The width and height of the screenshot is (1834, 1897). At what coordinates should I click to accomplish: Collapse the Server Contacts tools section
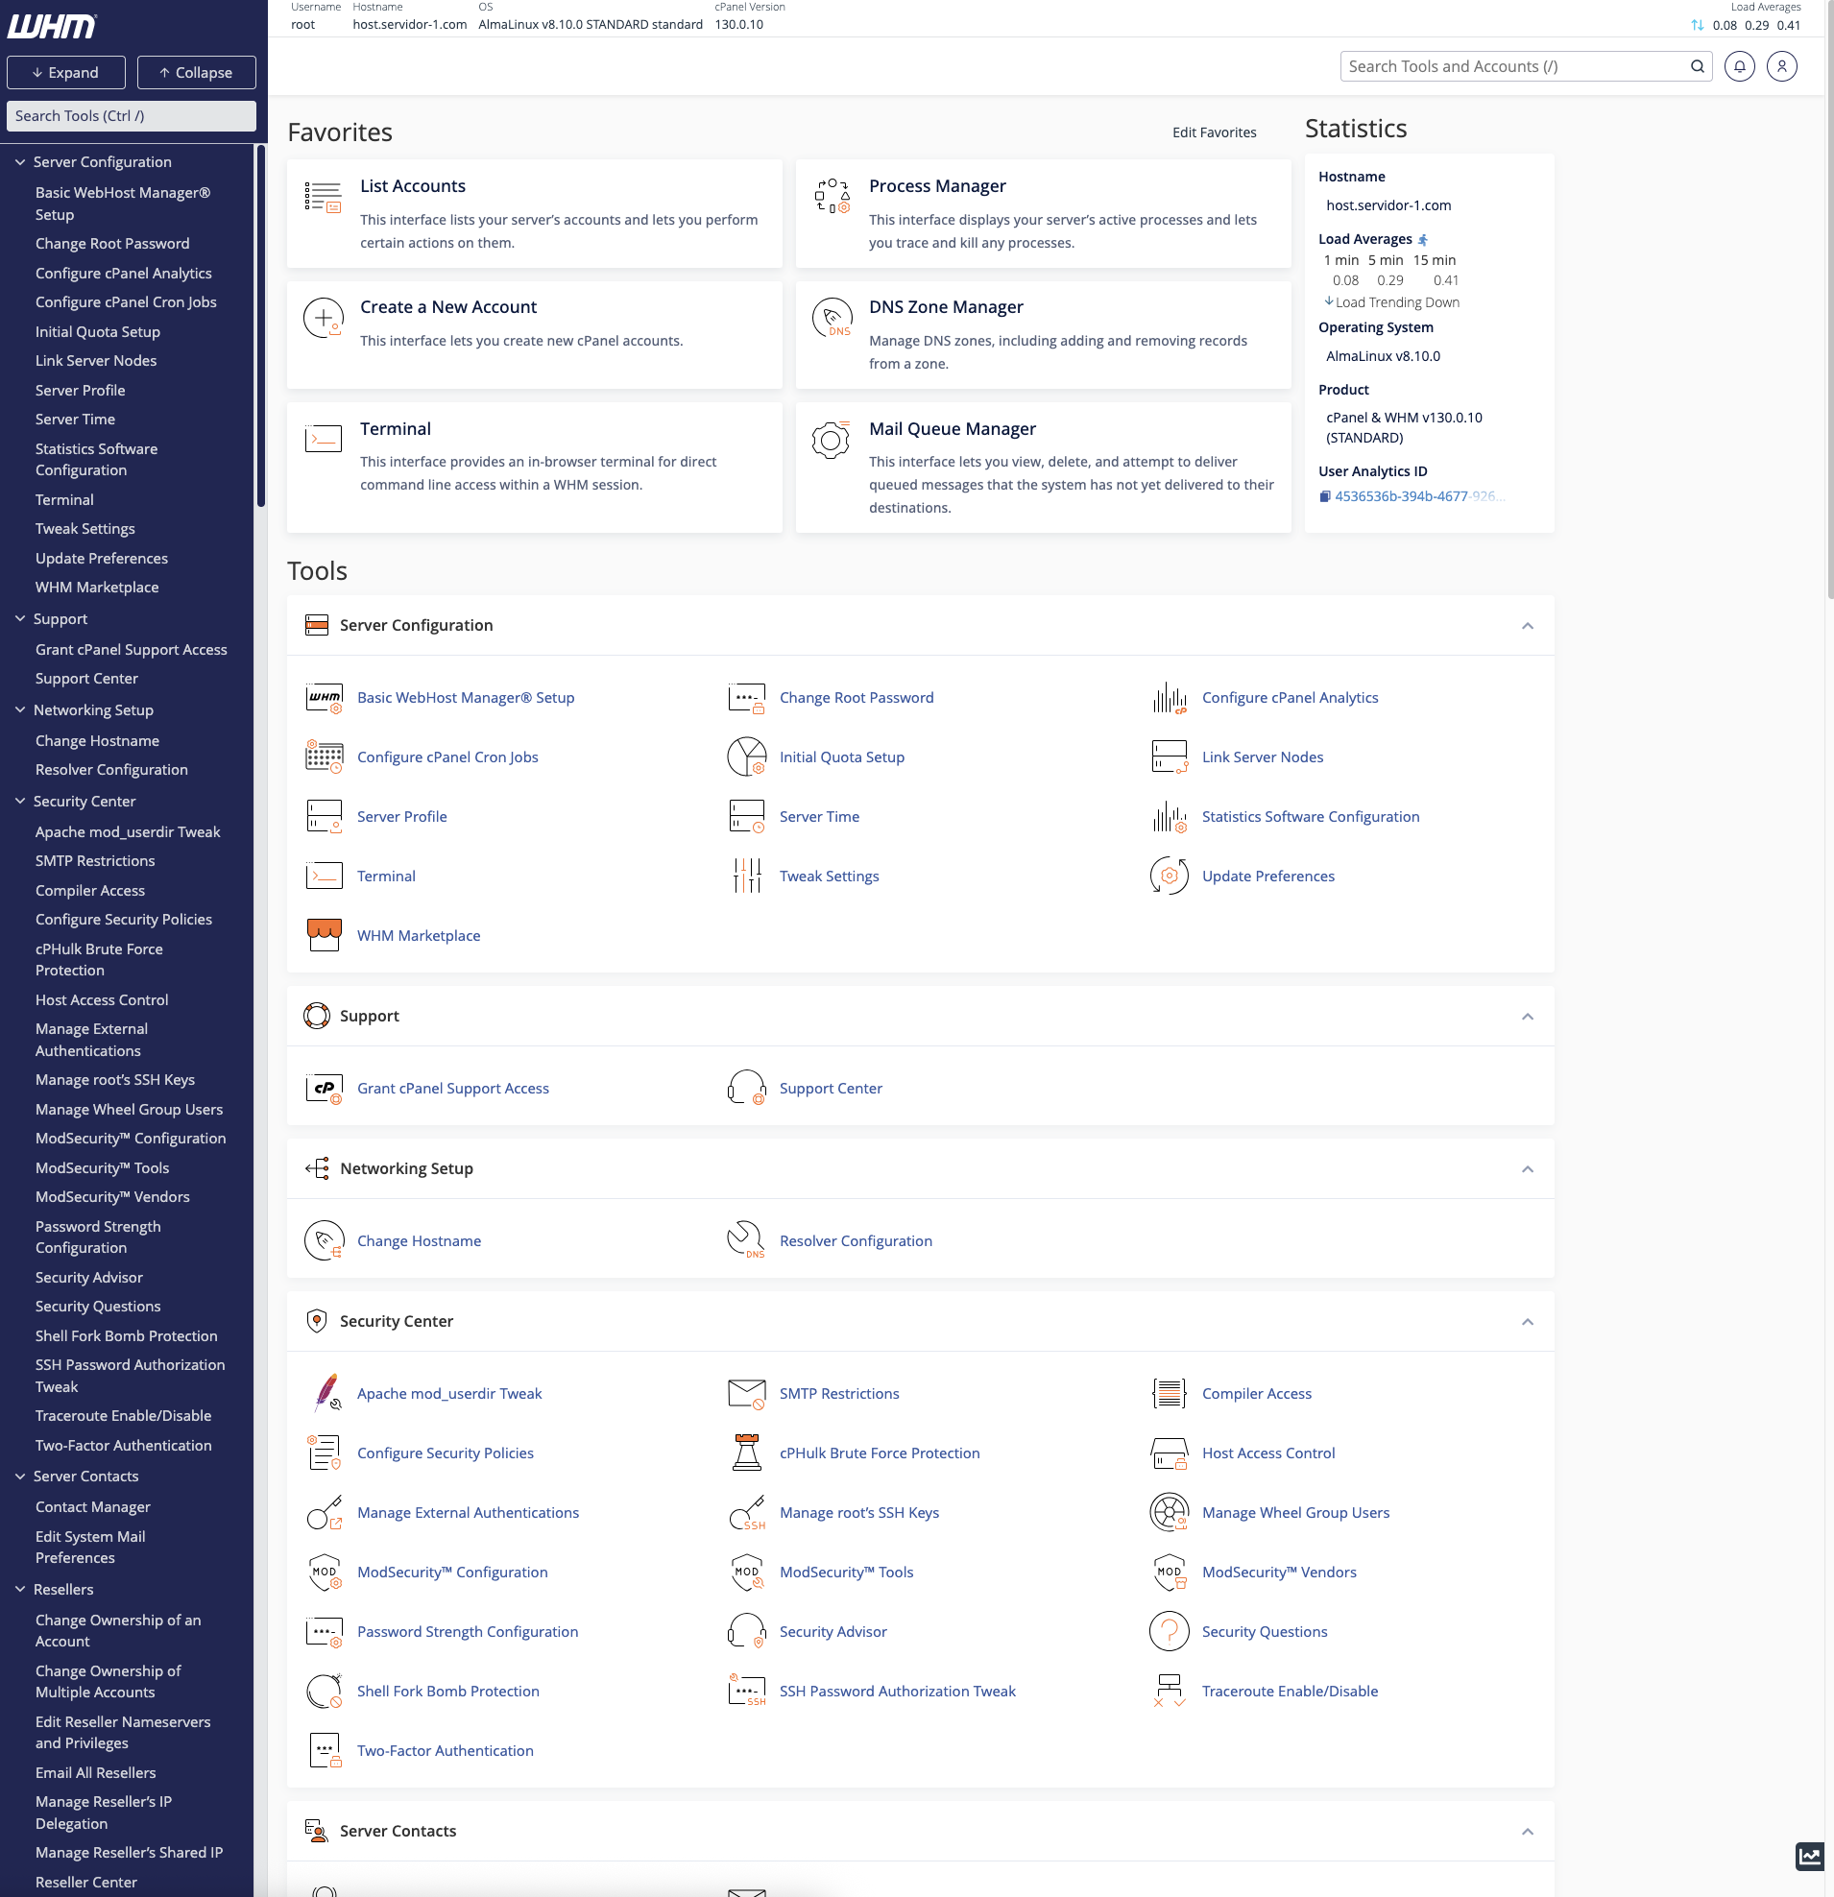(x=1527, y=1831)
